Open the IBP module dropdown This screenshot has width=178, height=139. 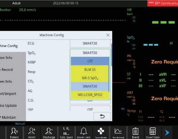point(90,109)
